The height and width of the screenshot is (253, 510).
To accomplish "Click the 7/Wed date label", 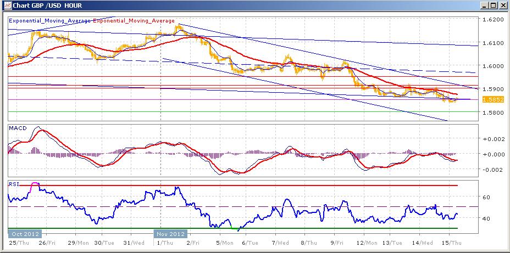I will (x=280, y=243).
